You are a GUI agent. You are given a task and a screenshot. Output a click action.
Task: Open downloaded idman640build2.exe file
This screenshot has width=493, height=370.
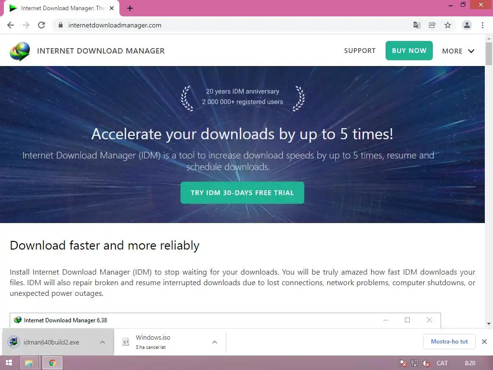click(51, 342)
